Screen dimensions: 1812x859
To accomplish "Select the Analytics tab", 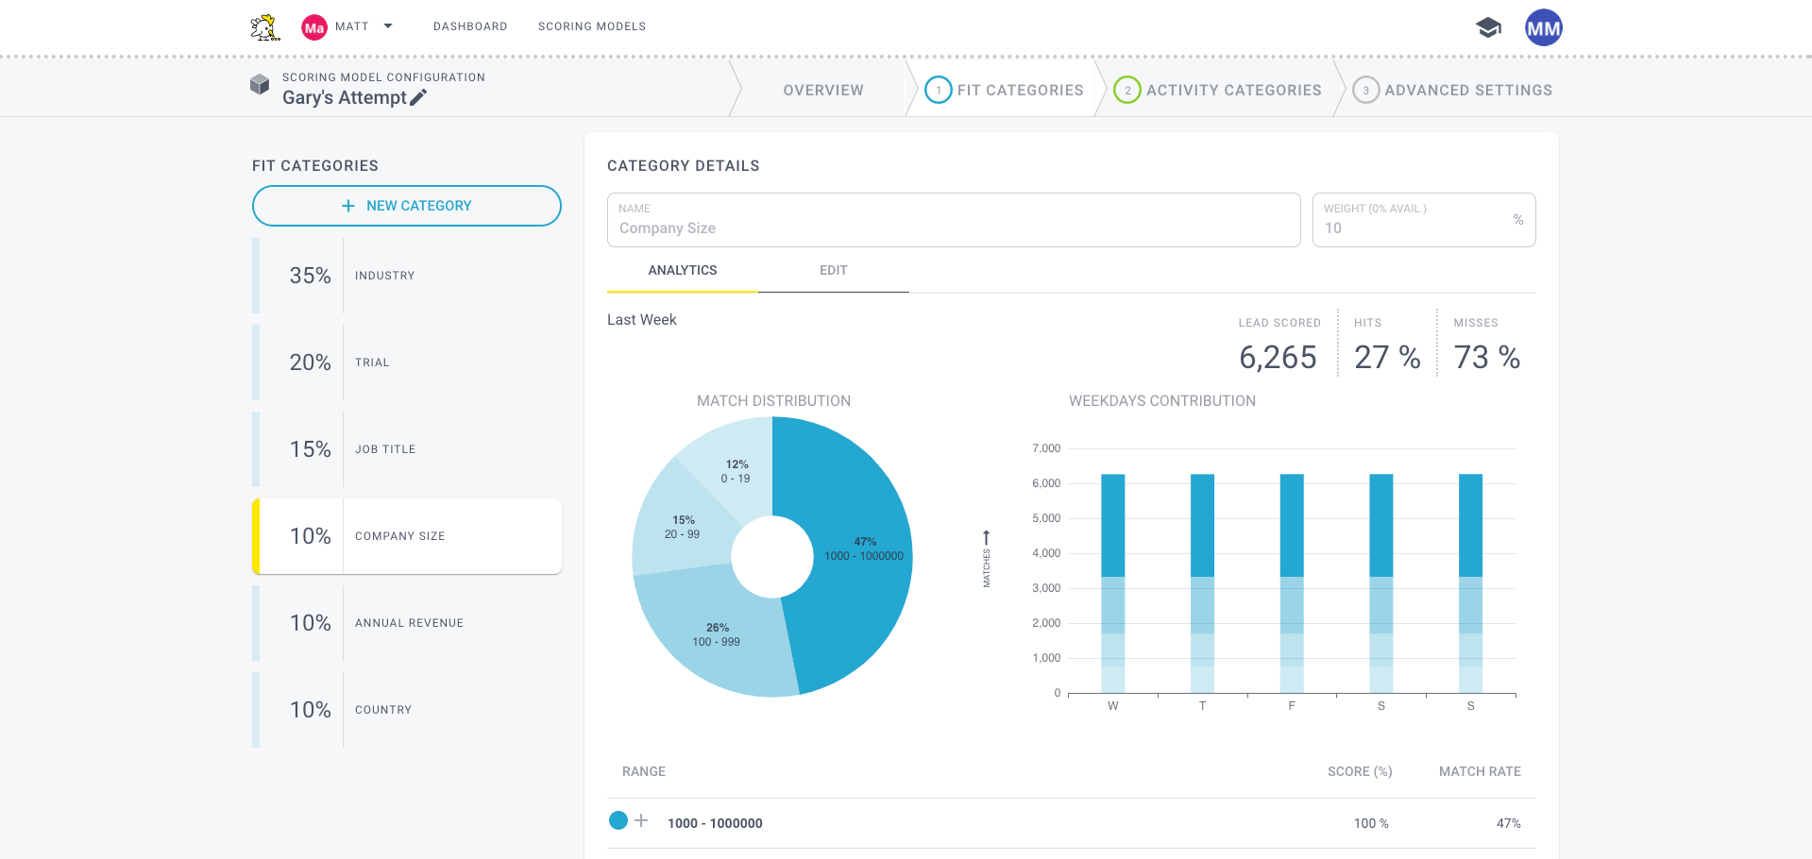I will pyautogui.click(x=682, y=271).
